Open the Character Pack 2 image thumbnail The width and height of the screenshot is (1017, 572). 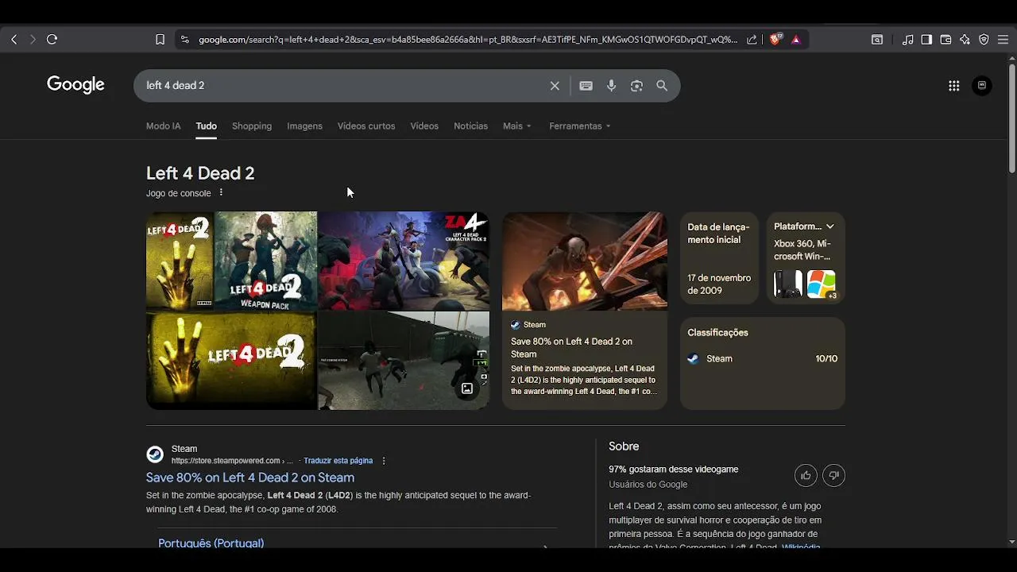404,261
